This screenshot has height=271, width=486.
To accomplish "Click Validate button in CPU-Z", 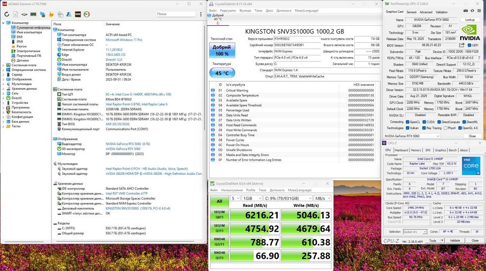I will tap(455, 241).
